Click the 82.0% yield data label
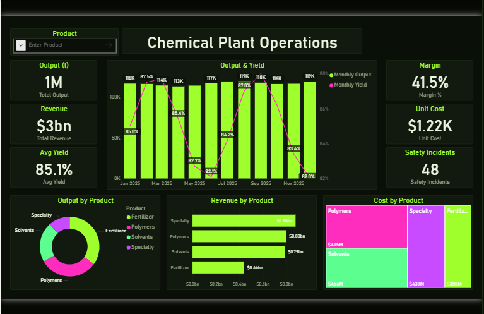 click(308, 176)
